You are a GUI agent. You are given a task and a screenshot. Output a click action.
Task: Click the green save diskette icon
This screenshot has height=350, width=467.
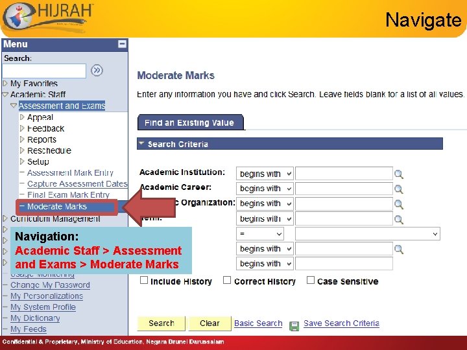click(x=294, y=326)
